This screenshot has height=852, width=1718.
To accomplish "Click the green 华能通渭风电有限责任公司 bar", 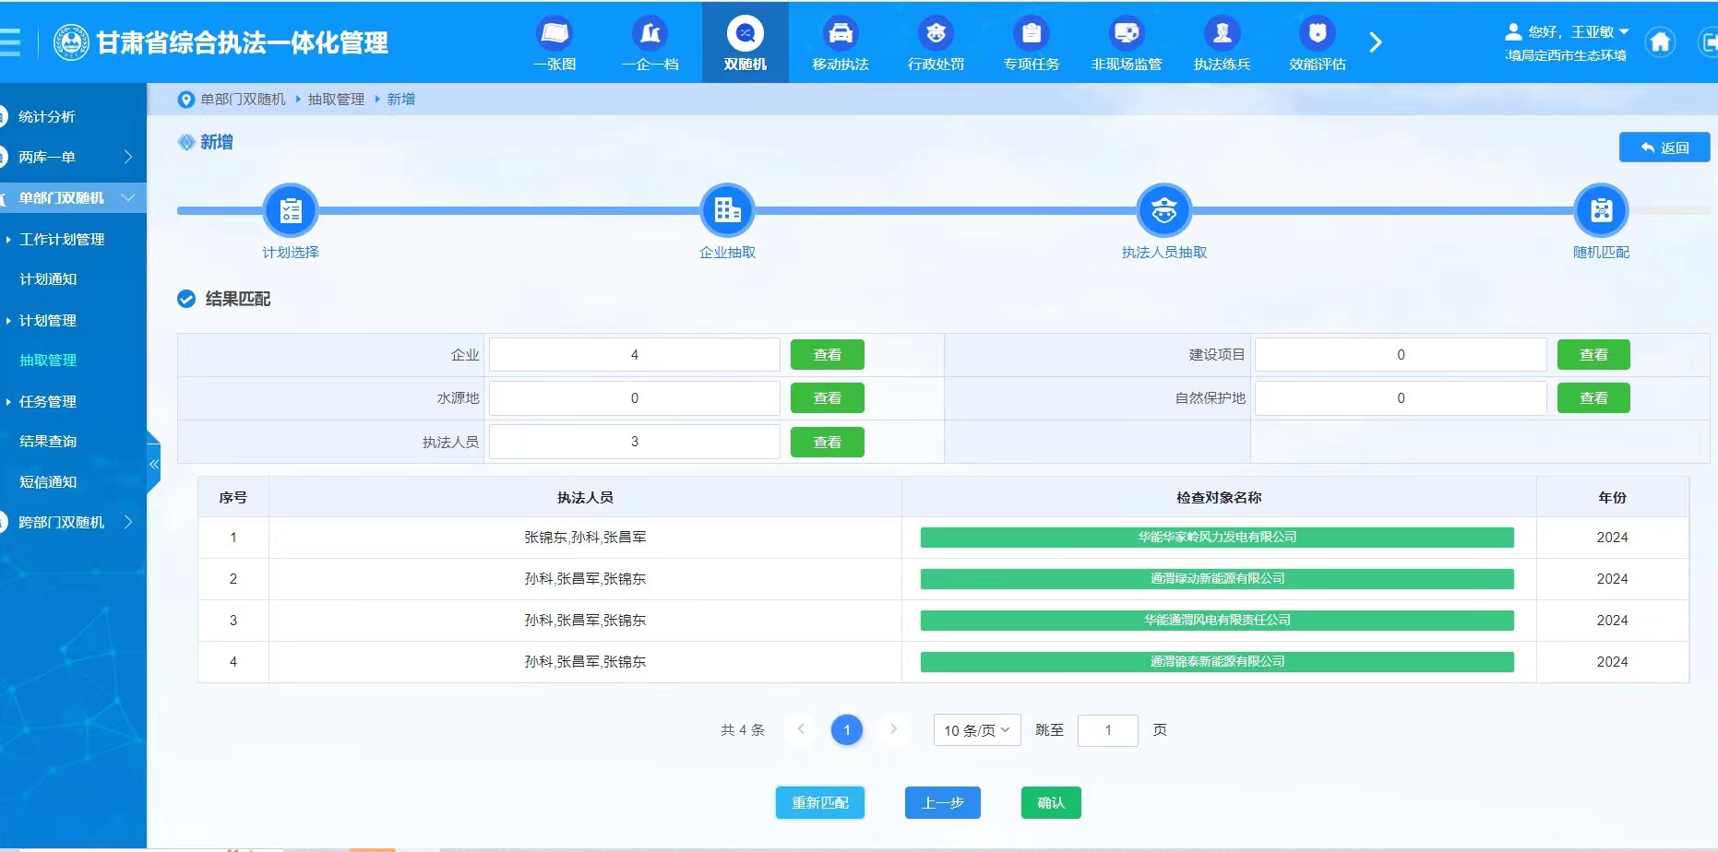I will point(1216,621).
